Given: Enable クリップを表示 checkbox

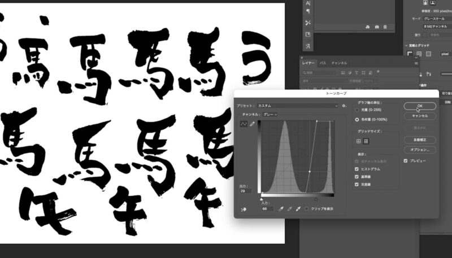Looking at the screenshot, I should (x=306, y=209).
